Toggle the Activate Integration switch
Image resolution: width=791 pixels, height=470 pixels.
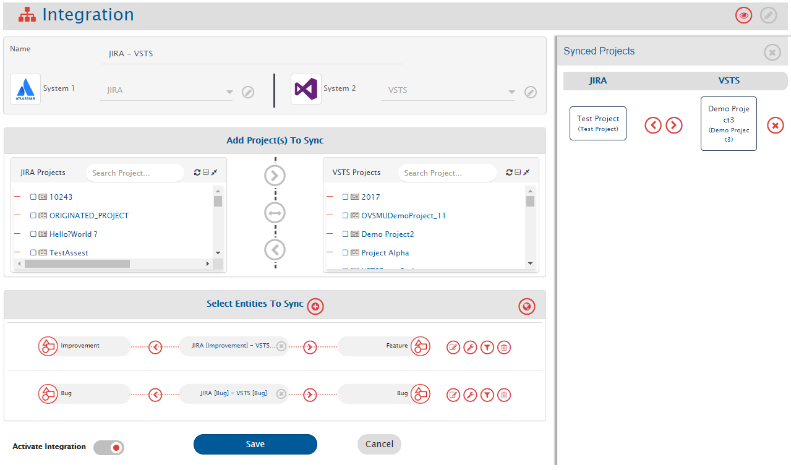click(109, 447)
